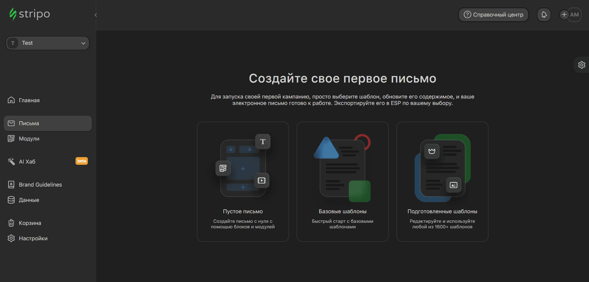Open the Справочный центр help button

click(x=493, y=15)
